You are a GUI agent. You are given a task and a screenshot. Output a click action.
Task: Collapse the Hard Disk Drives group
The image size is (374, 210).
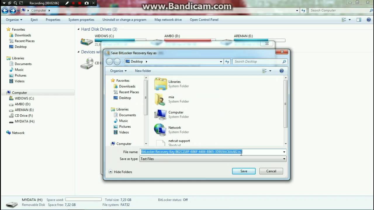[78, 29]
